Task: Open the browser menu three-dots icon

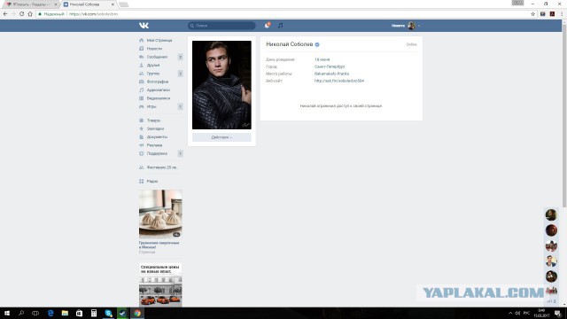Action: pyautogui.click(x=562, y=14)
